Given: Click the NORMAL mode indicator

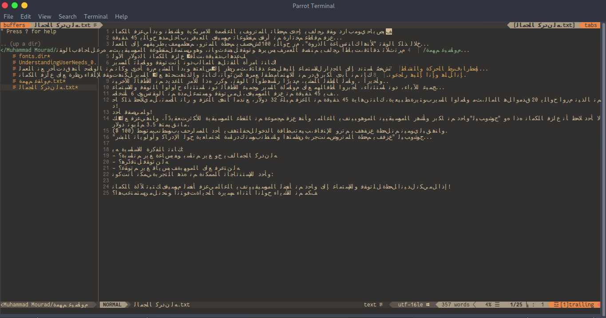Looking at the screenshot, I should coord(112,305).
